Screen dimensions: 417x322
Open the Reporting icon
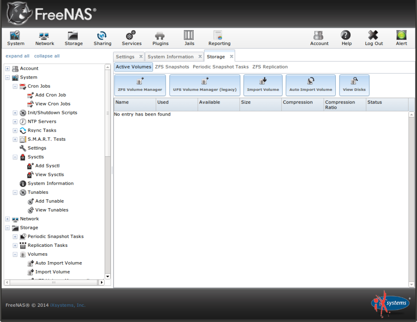pos(219,38)
